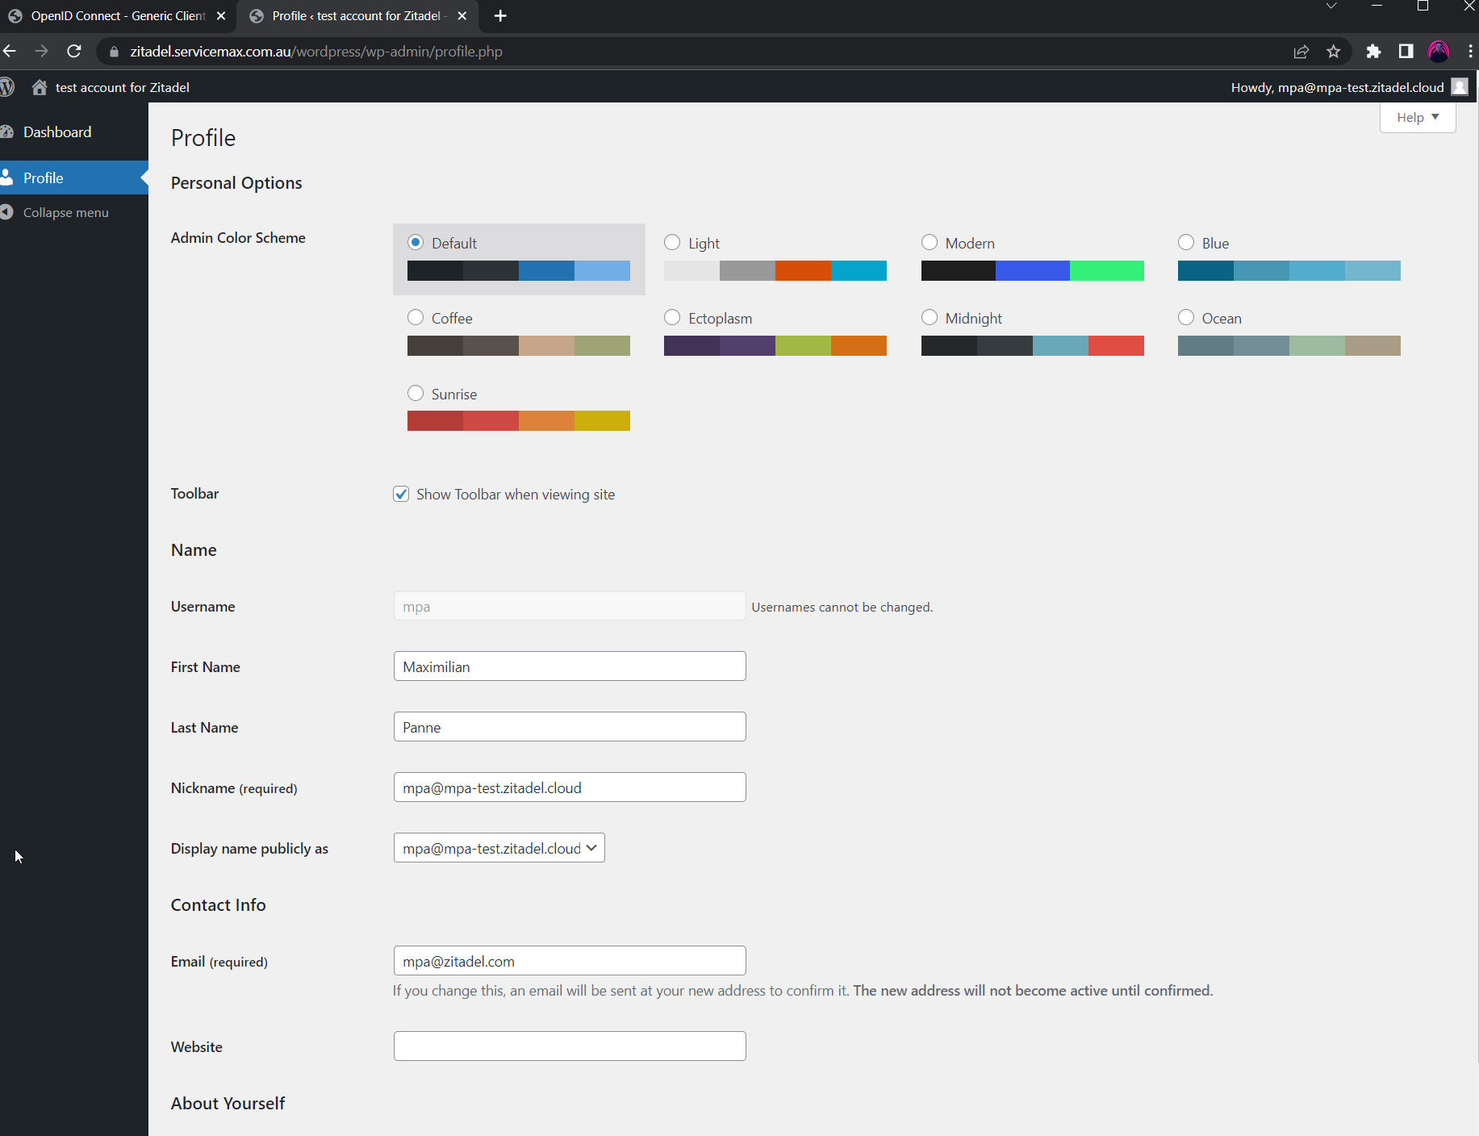
Task: Click the Collapse menu arrow icon
Action: point(7,212)
